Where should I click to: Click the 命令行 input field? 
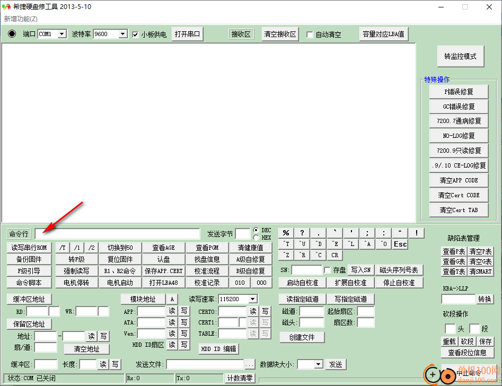(118, 234)
